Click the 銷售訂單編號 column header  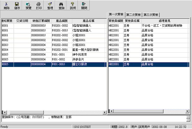pyautogui.click(x=41, y=21)
